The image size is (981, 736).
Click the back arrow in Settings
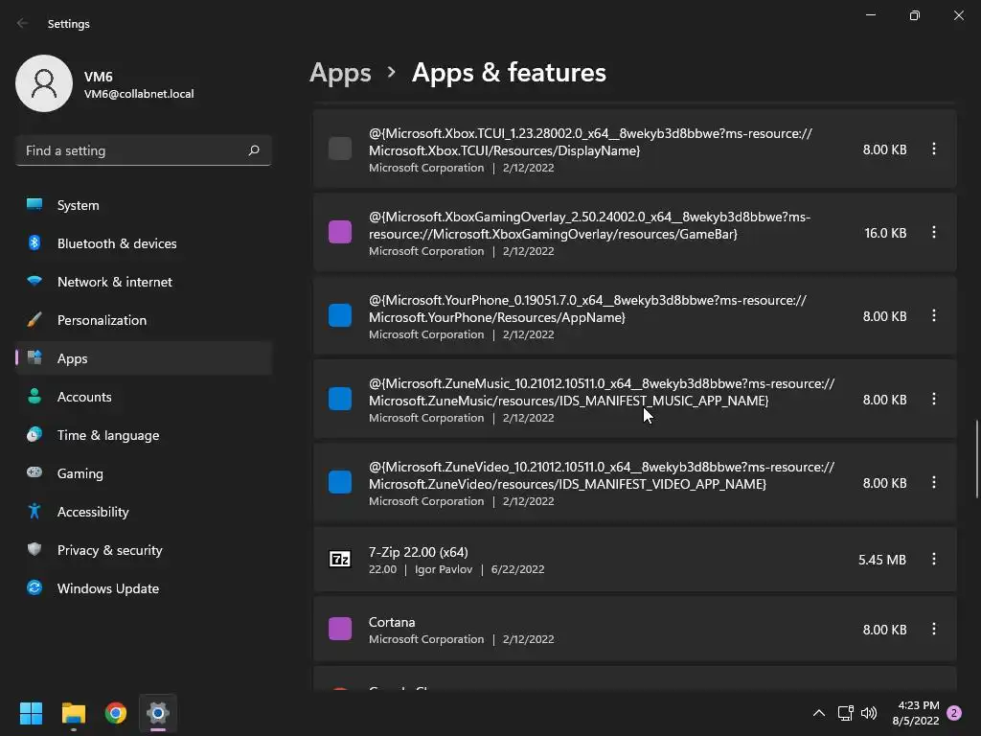click(x=23, y=24)
